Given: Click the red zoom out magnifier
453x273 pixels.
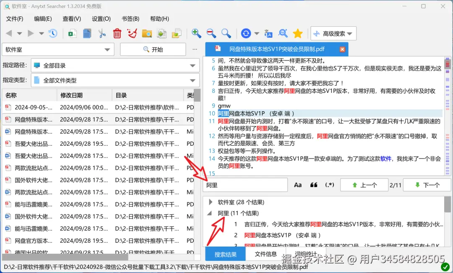Looking at the screenshot, I should pyautogui.click(x=211, y=34).
